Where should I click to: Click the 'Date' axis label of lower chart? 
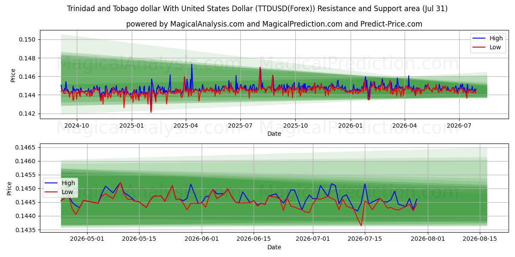point(274,247)
